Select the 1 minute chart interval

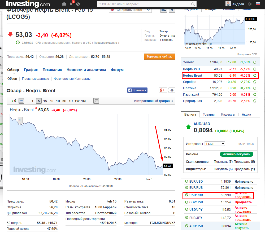pos(32,101)
